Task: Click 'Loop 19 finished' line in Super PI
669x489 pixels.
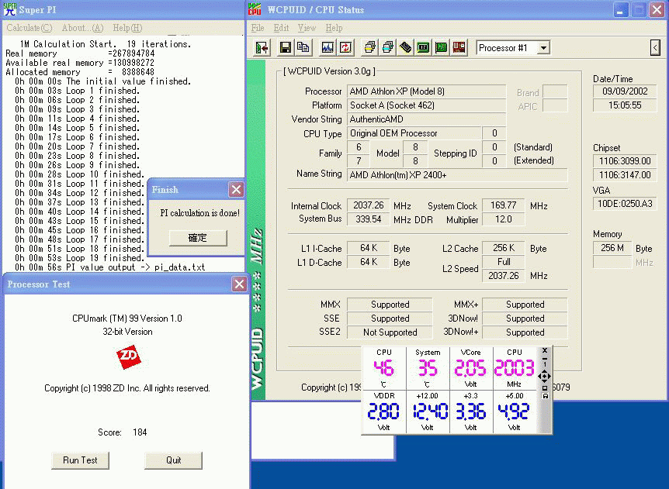Action: point(79,258)
